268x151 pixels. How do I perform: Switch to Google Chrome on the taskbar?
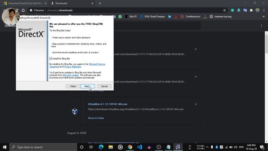pos(130,147)
